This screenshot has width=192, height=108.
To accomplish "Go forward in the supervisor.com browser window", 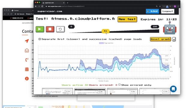I will tap(39, 6).
